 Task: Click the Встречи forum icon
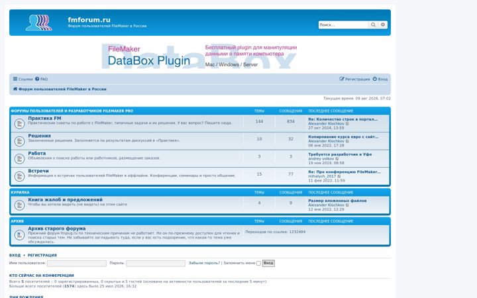coord(19,176)
